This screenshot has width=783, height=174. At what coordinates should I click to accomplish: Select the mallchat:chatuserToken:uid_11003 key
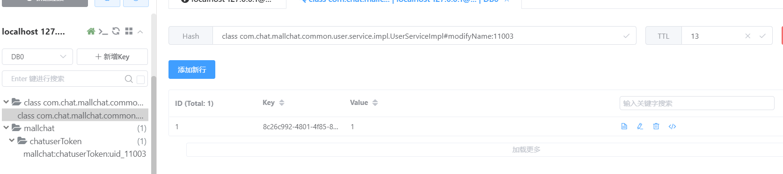click(85, 154)
